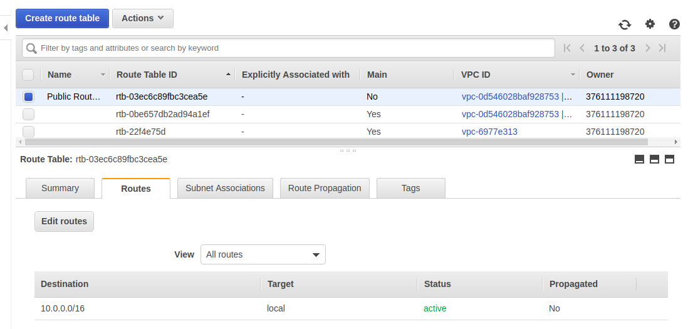Uncheck the Public Route table row checkbox

pyautogui.click(x=28, y=97)
